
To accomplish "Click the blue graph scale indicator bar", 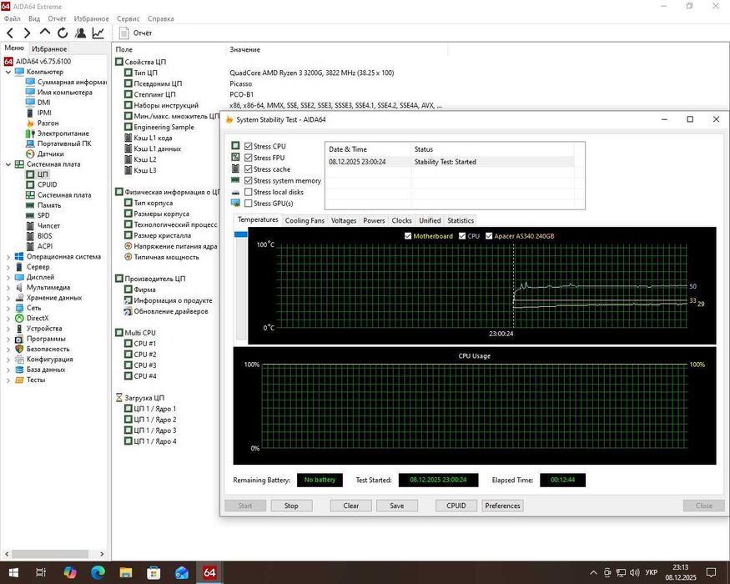I will 241,234.
